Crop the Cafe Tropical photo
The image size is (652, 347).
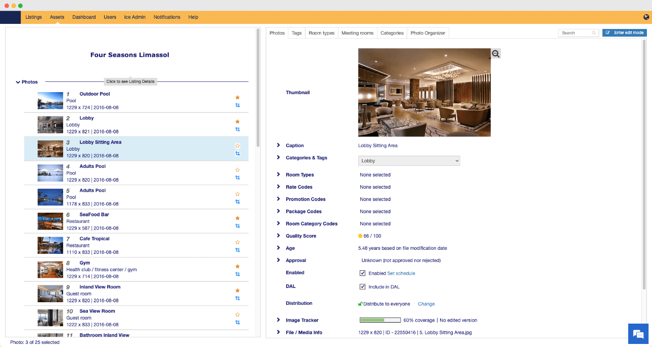(237, 250)
